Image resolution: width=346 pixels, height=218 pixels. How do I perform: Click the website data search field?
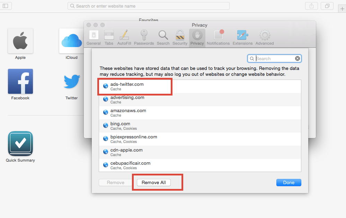click(x=274, y=58)
